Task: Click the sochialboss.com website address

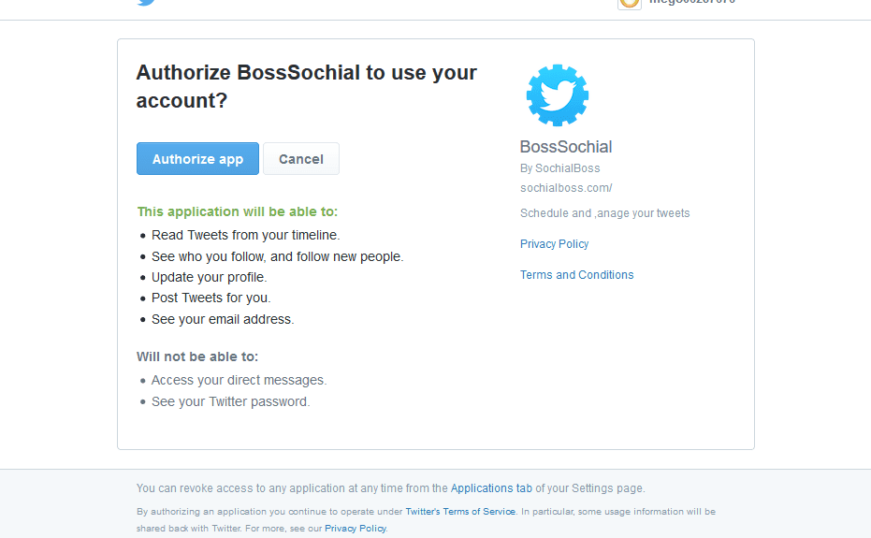Action: pos(566,188)
